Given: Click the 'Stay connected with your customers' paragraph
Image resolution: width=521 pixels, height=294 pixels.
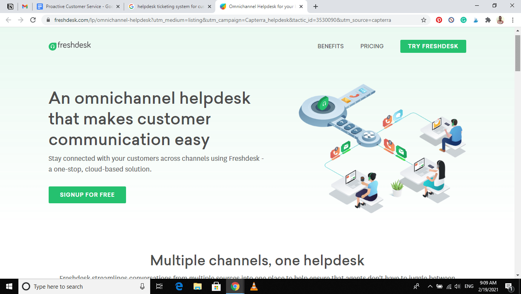Looking at the screenshot, I should coord(156,164).
